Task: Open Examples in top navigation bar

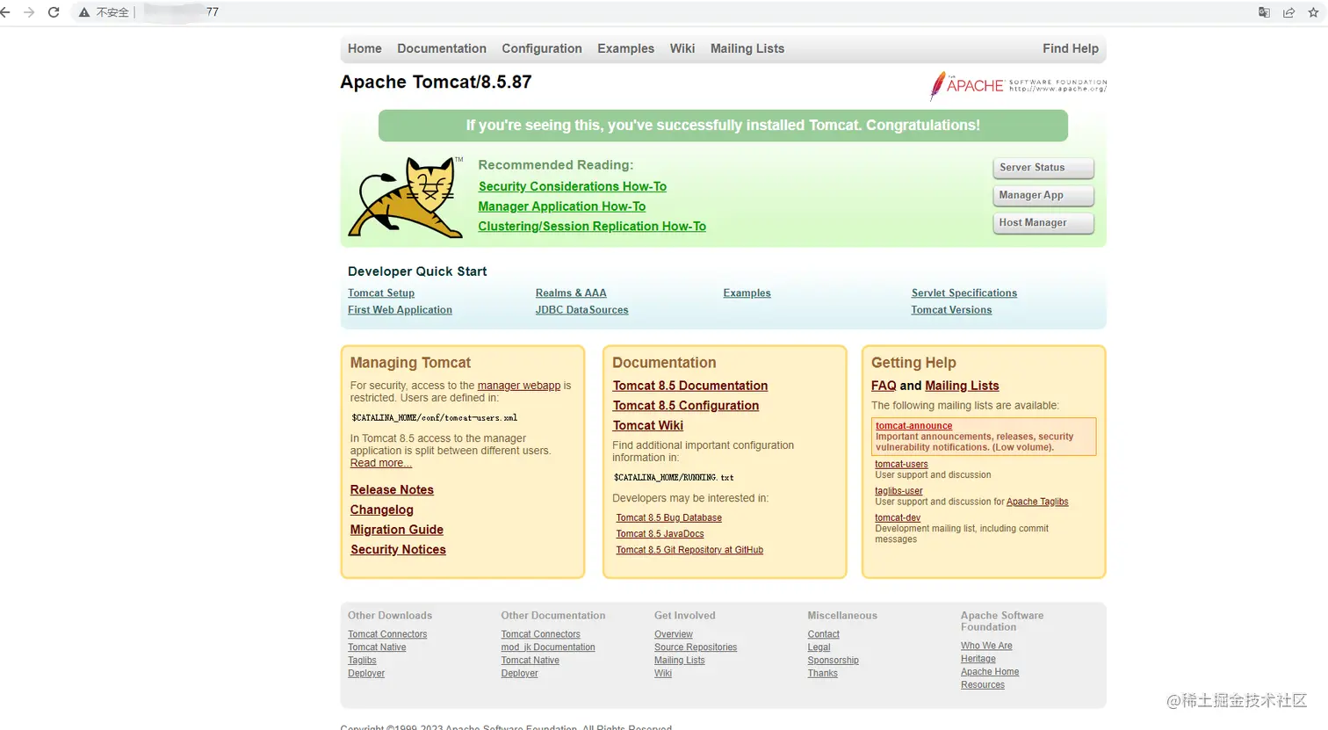Action: pyautogui.click(x=626, y=48)
